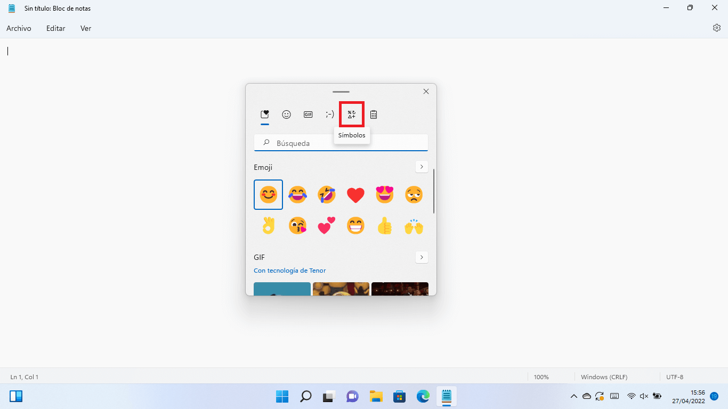Select the middle GIF thumbnail

click(341, 289)
